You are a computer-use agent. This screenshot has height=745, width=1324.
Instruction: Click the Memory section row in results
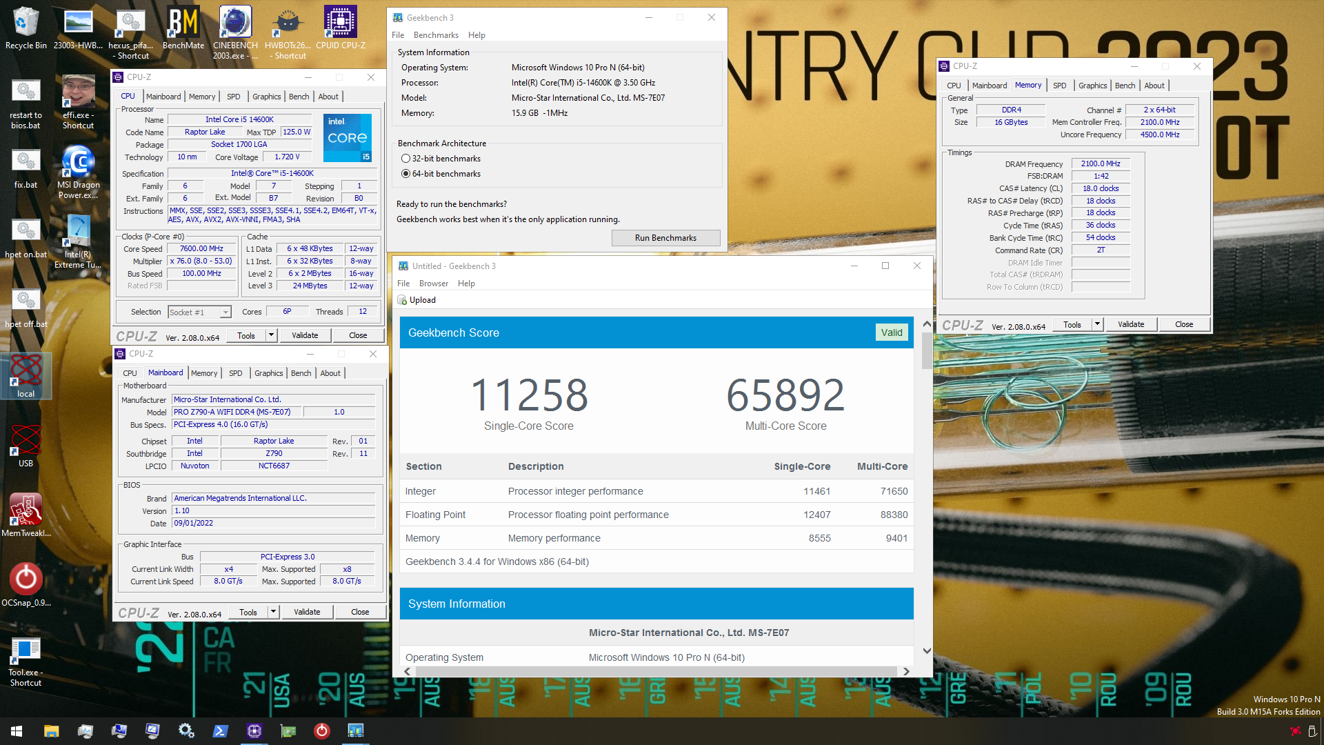tap(656, 538)
